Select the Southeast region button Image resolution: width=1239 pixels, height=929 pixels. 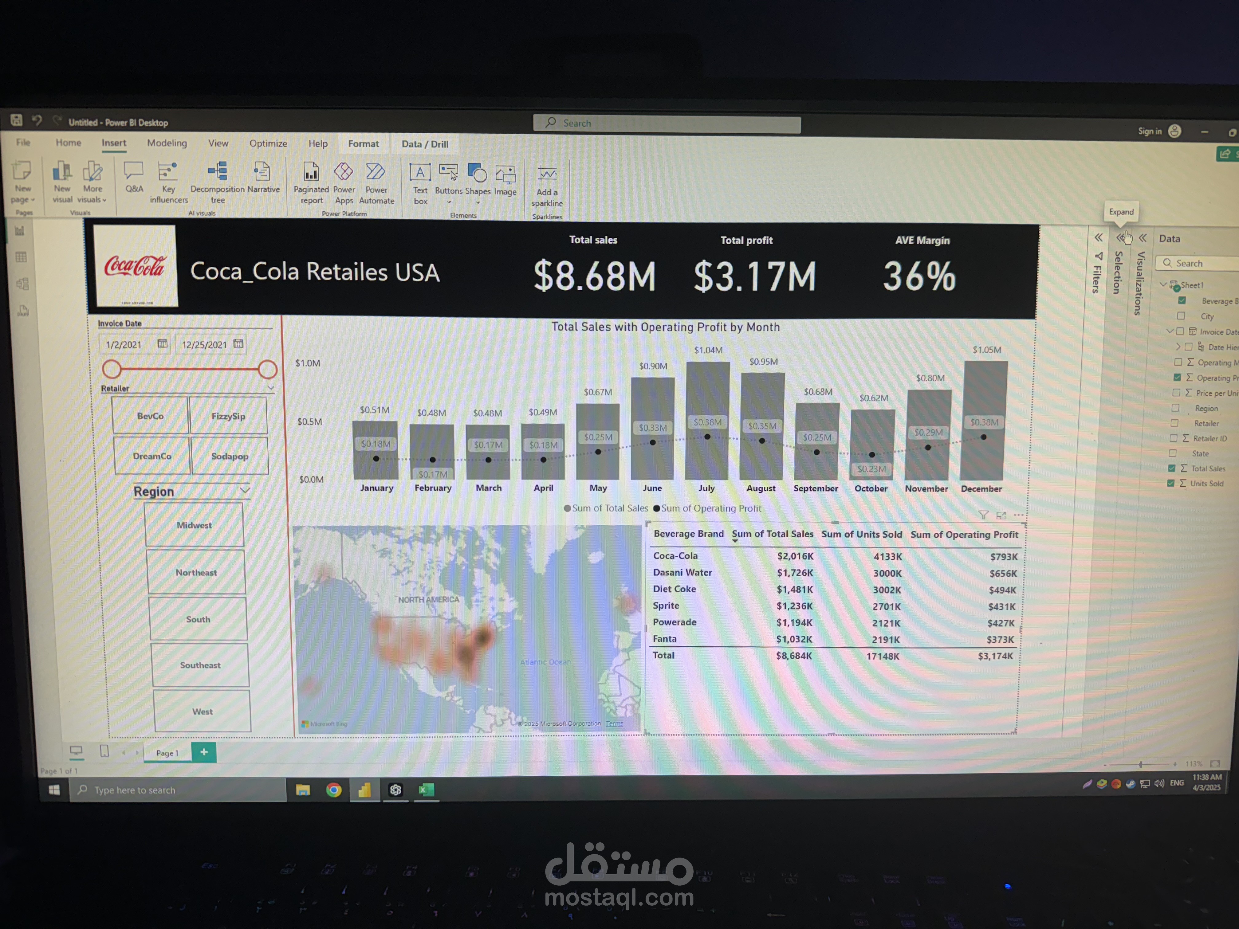pos(200,665)
